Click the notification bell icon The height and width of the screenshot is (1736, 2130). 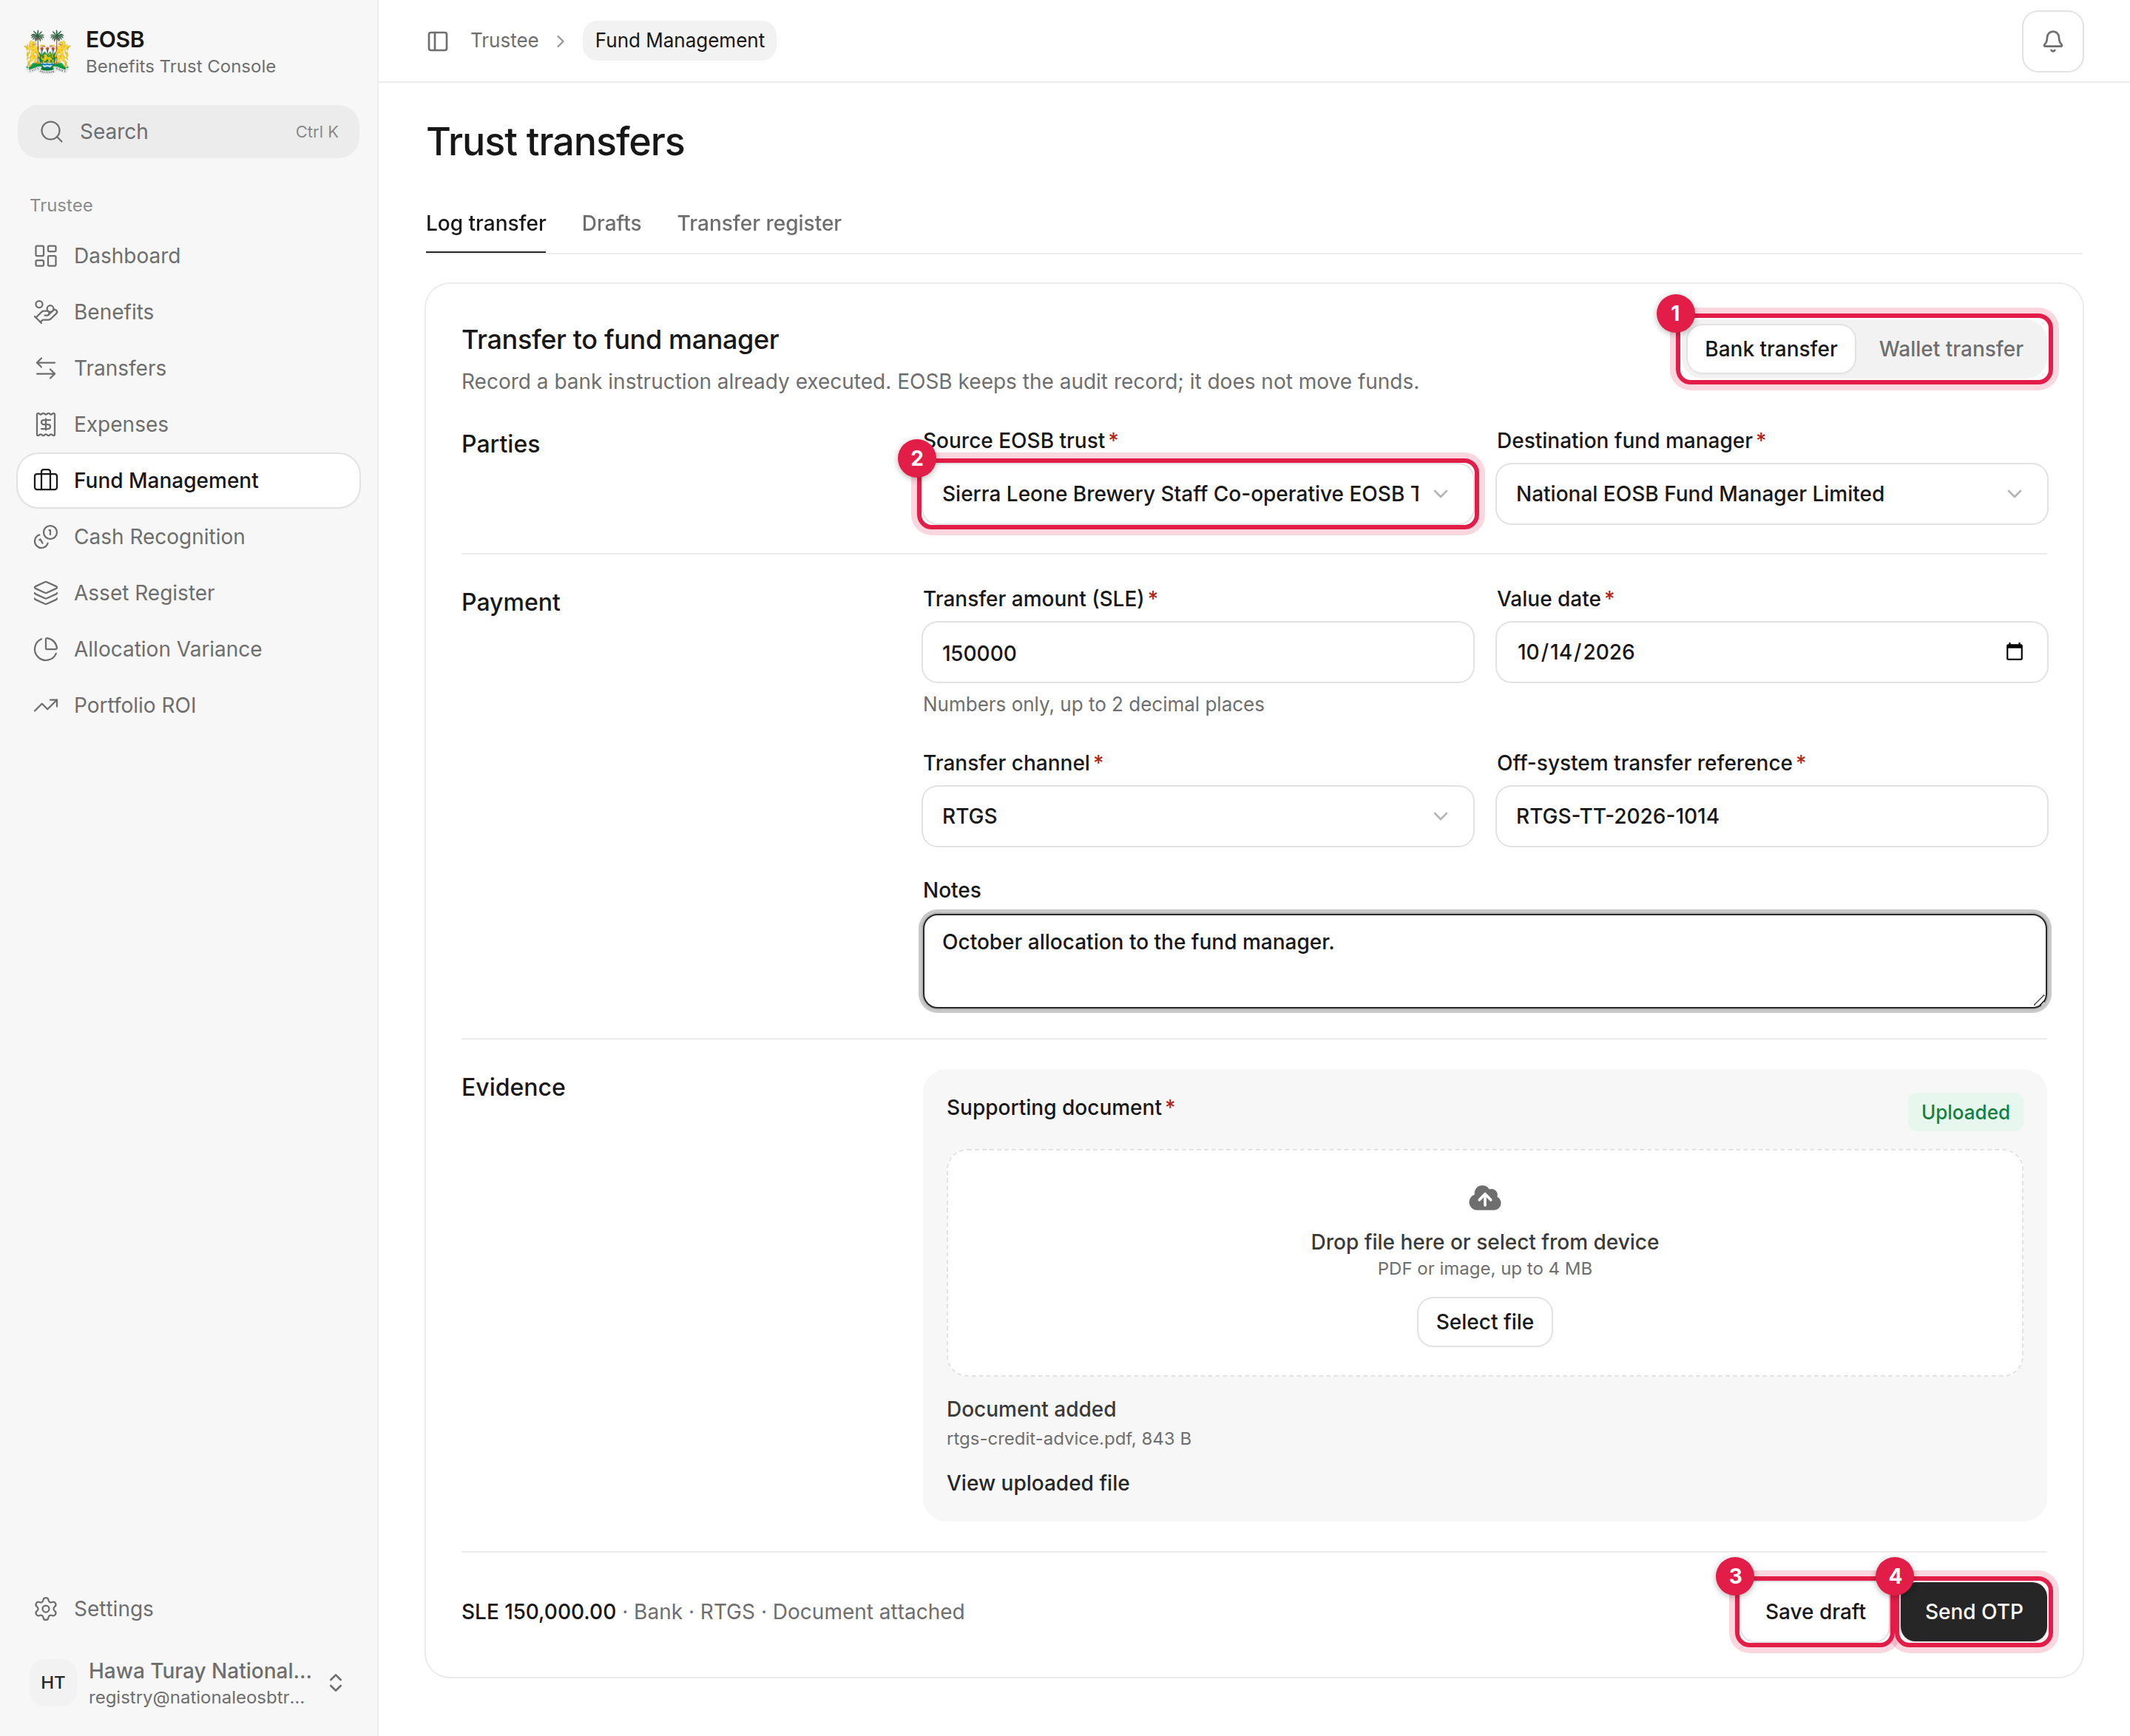[2052, 41]
